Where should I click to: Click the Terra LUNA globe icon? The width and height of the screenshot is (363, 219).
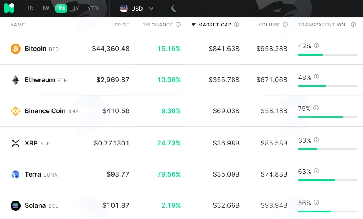16,174
